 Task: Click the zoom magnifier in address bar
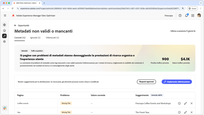coord(183,8)
